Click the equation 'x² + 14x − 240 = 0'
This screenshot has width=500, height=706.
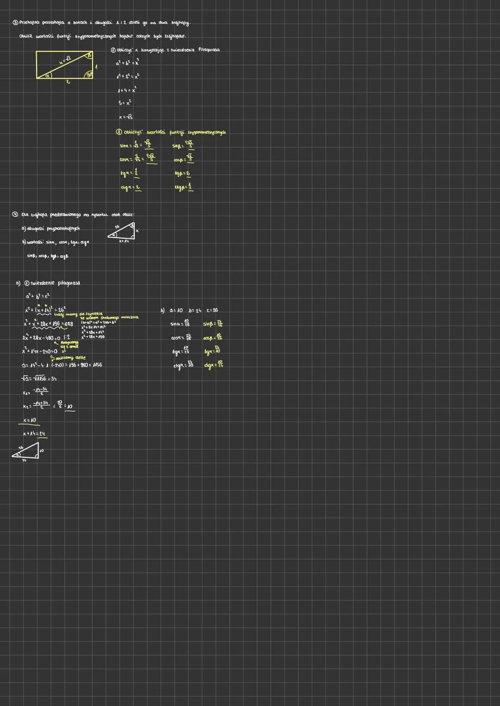click(x=40, y=351)
